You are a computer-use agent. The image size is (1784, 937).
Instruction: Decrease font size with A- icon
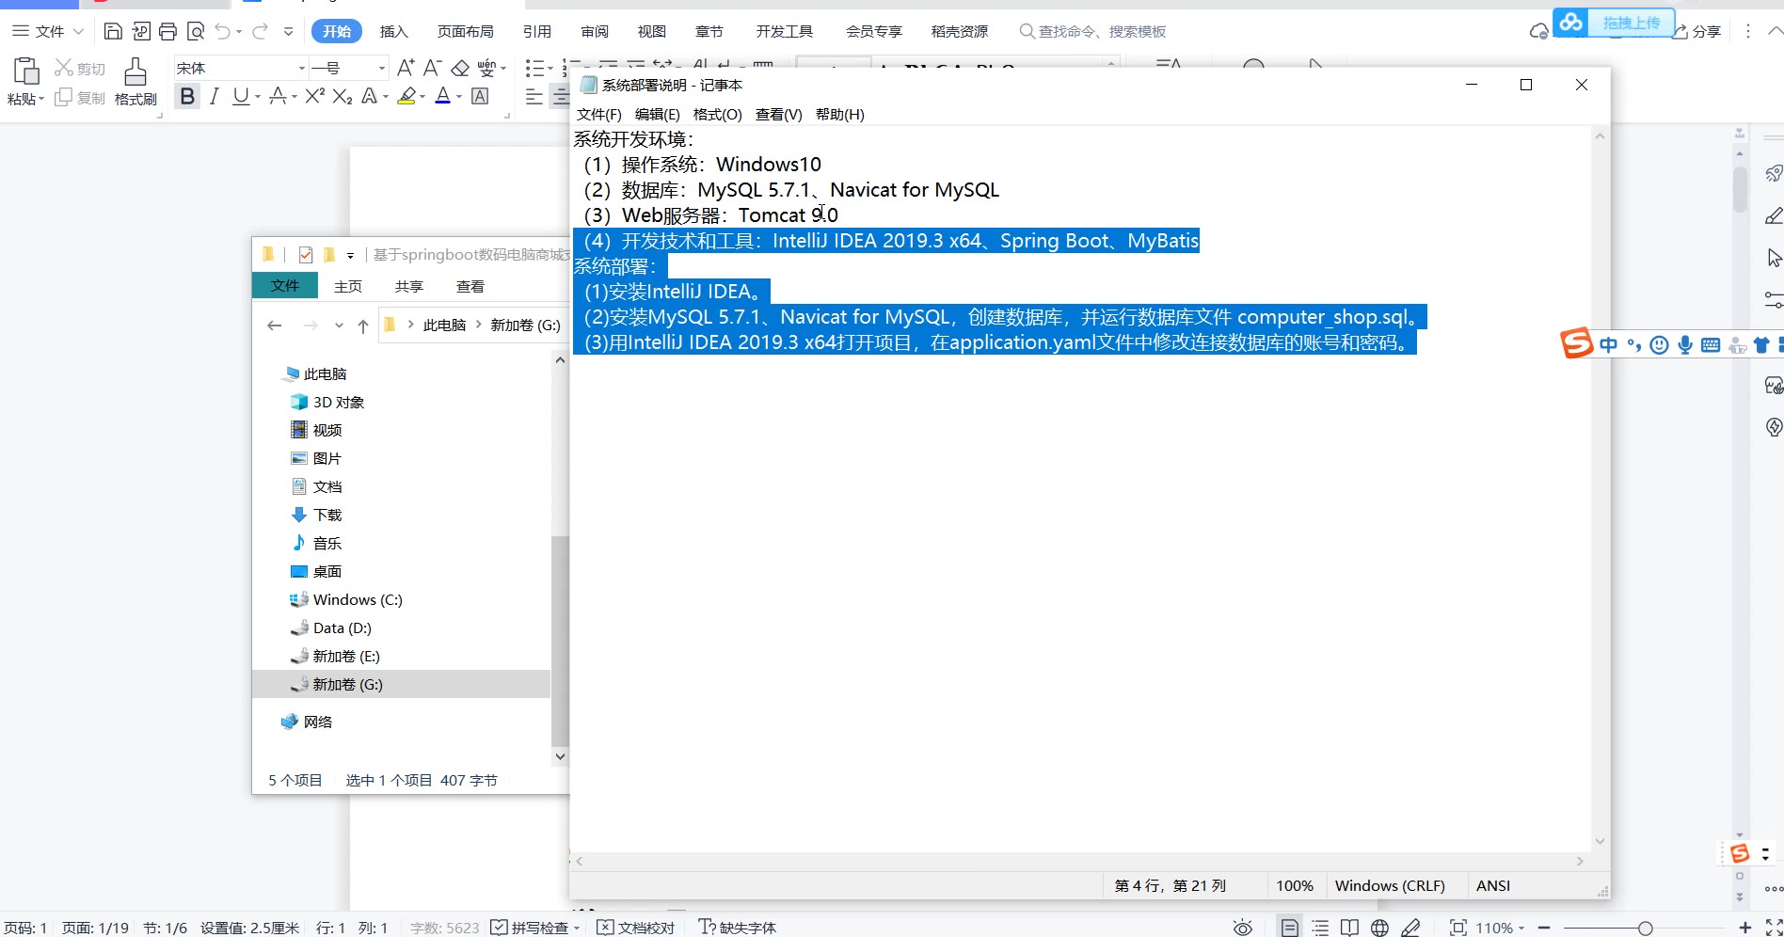pyautogui.click(x=432, y=68)
